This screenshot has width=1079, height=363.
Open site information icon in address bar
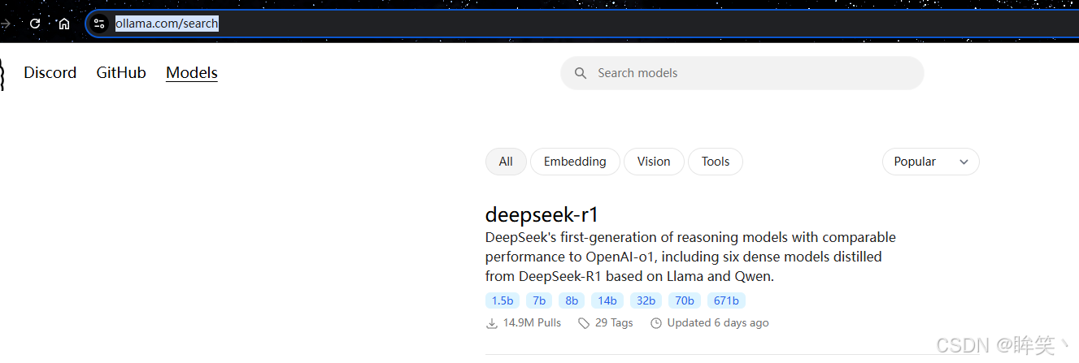coord(99,24)
